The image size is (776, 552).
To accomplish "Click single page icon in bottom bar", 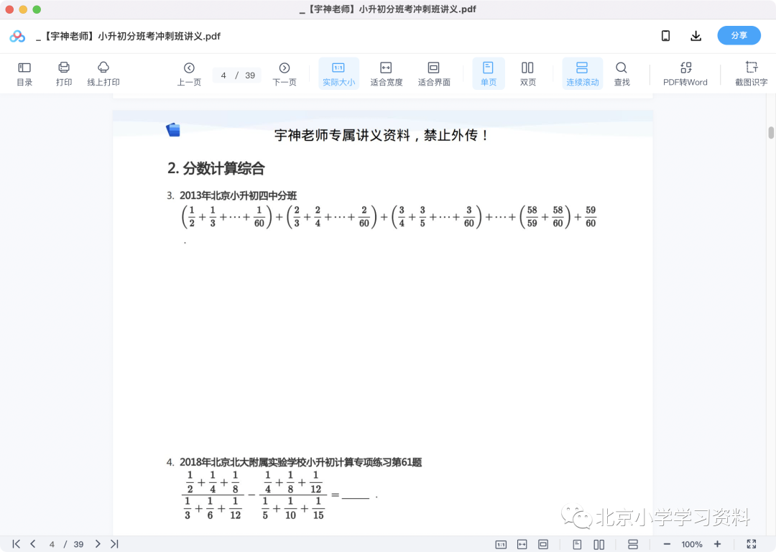I will [577, 545].
